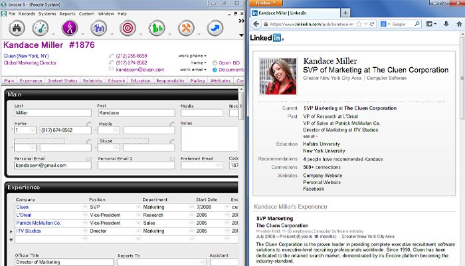Open the Cluen company dropdown in Experience
This screenshot has height=266, width=465.
83,207
